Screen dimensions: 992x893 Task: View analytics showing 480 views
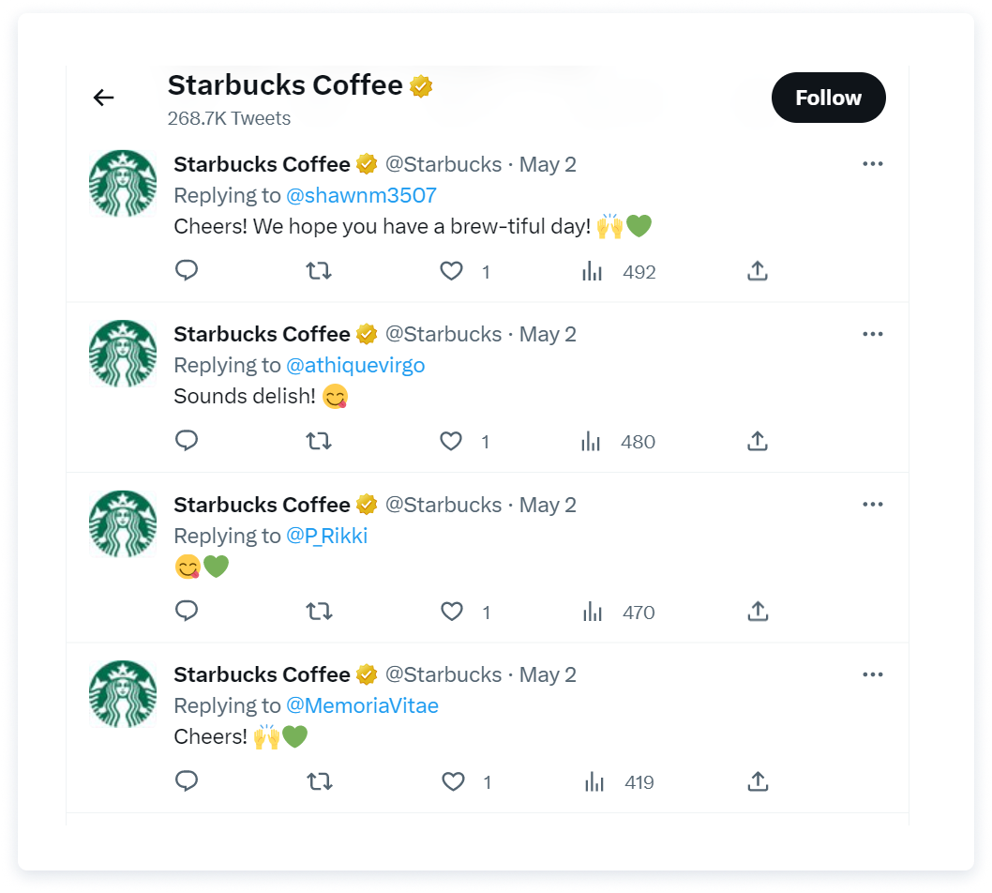618,441
